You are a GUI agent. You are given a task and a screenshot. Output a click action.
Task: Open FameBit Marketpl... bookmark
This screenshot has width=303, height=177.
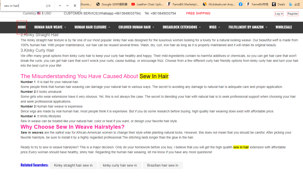(x=183, y=4)
